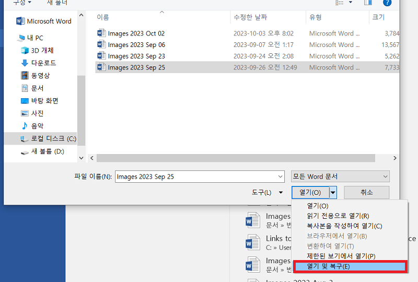Choose 복사본을 작성하여 열기(C)

(351, 226)
